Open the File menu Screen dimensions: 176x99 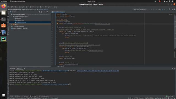point(9,7)
